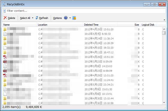This screenshot has height=111, width=168.
Task: Open the blue question mark Help icon
Action: tap(66, 18)
